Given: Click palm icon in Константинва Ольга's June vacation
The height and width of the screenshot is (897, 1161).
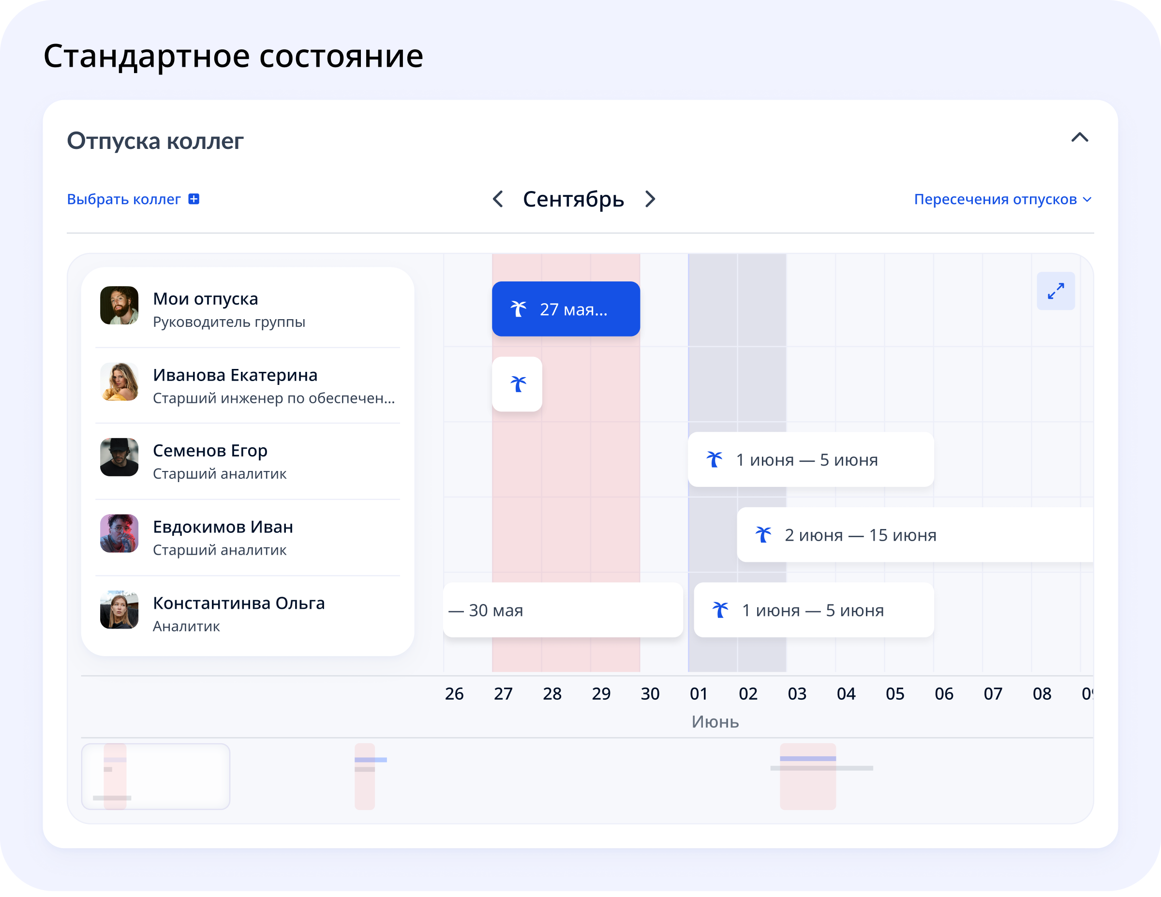Looking at the screenshot, I should [720, 610].
